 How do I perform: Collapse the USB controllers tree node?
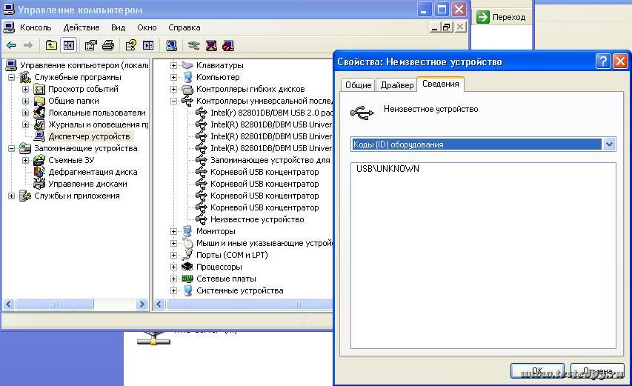173,101
